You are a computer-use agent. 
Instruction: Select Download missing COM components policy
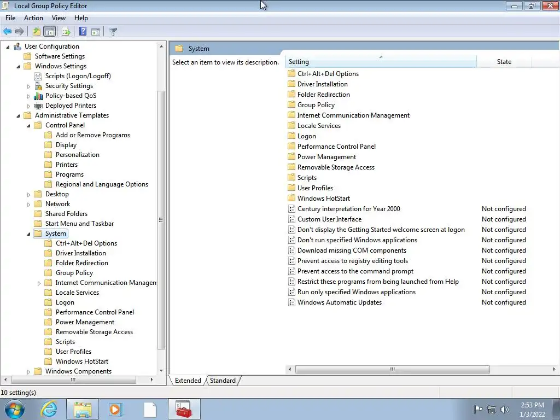click(352, 250)
